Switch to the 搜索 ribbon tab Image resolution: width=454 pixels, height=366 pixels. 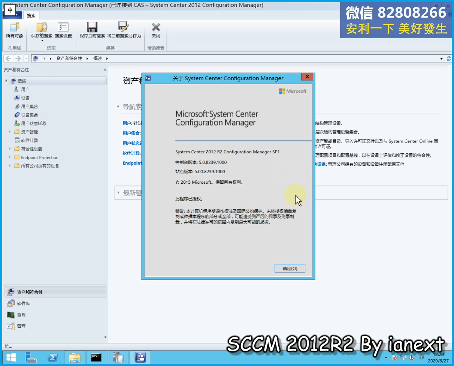(x=31, y=15)
